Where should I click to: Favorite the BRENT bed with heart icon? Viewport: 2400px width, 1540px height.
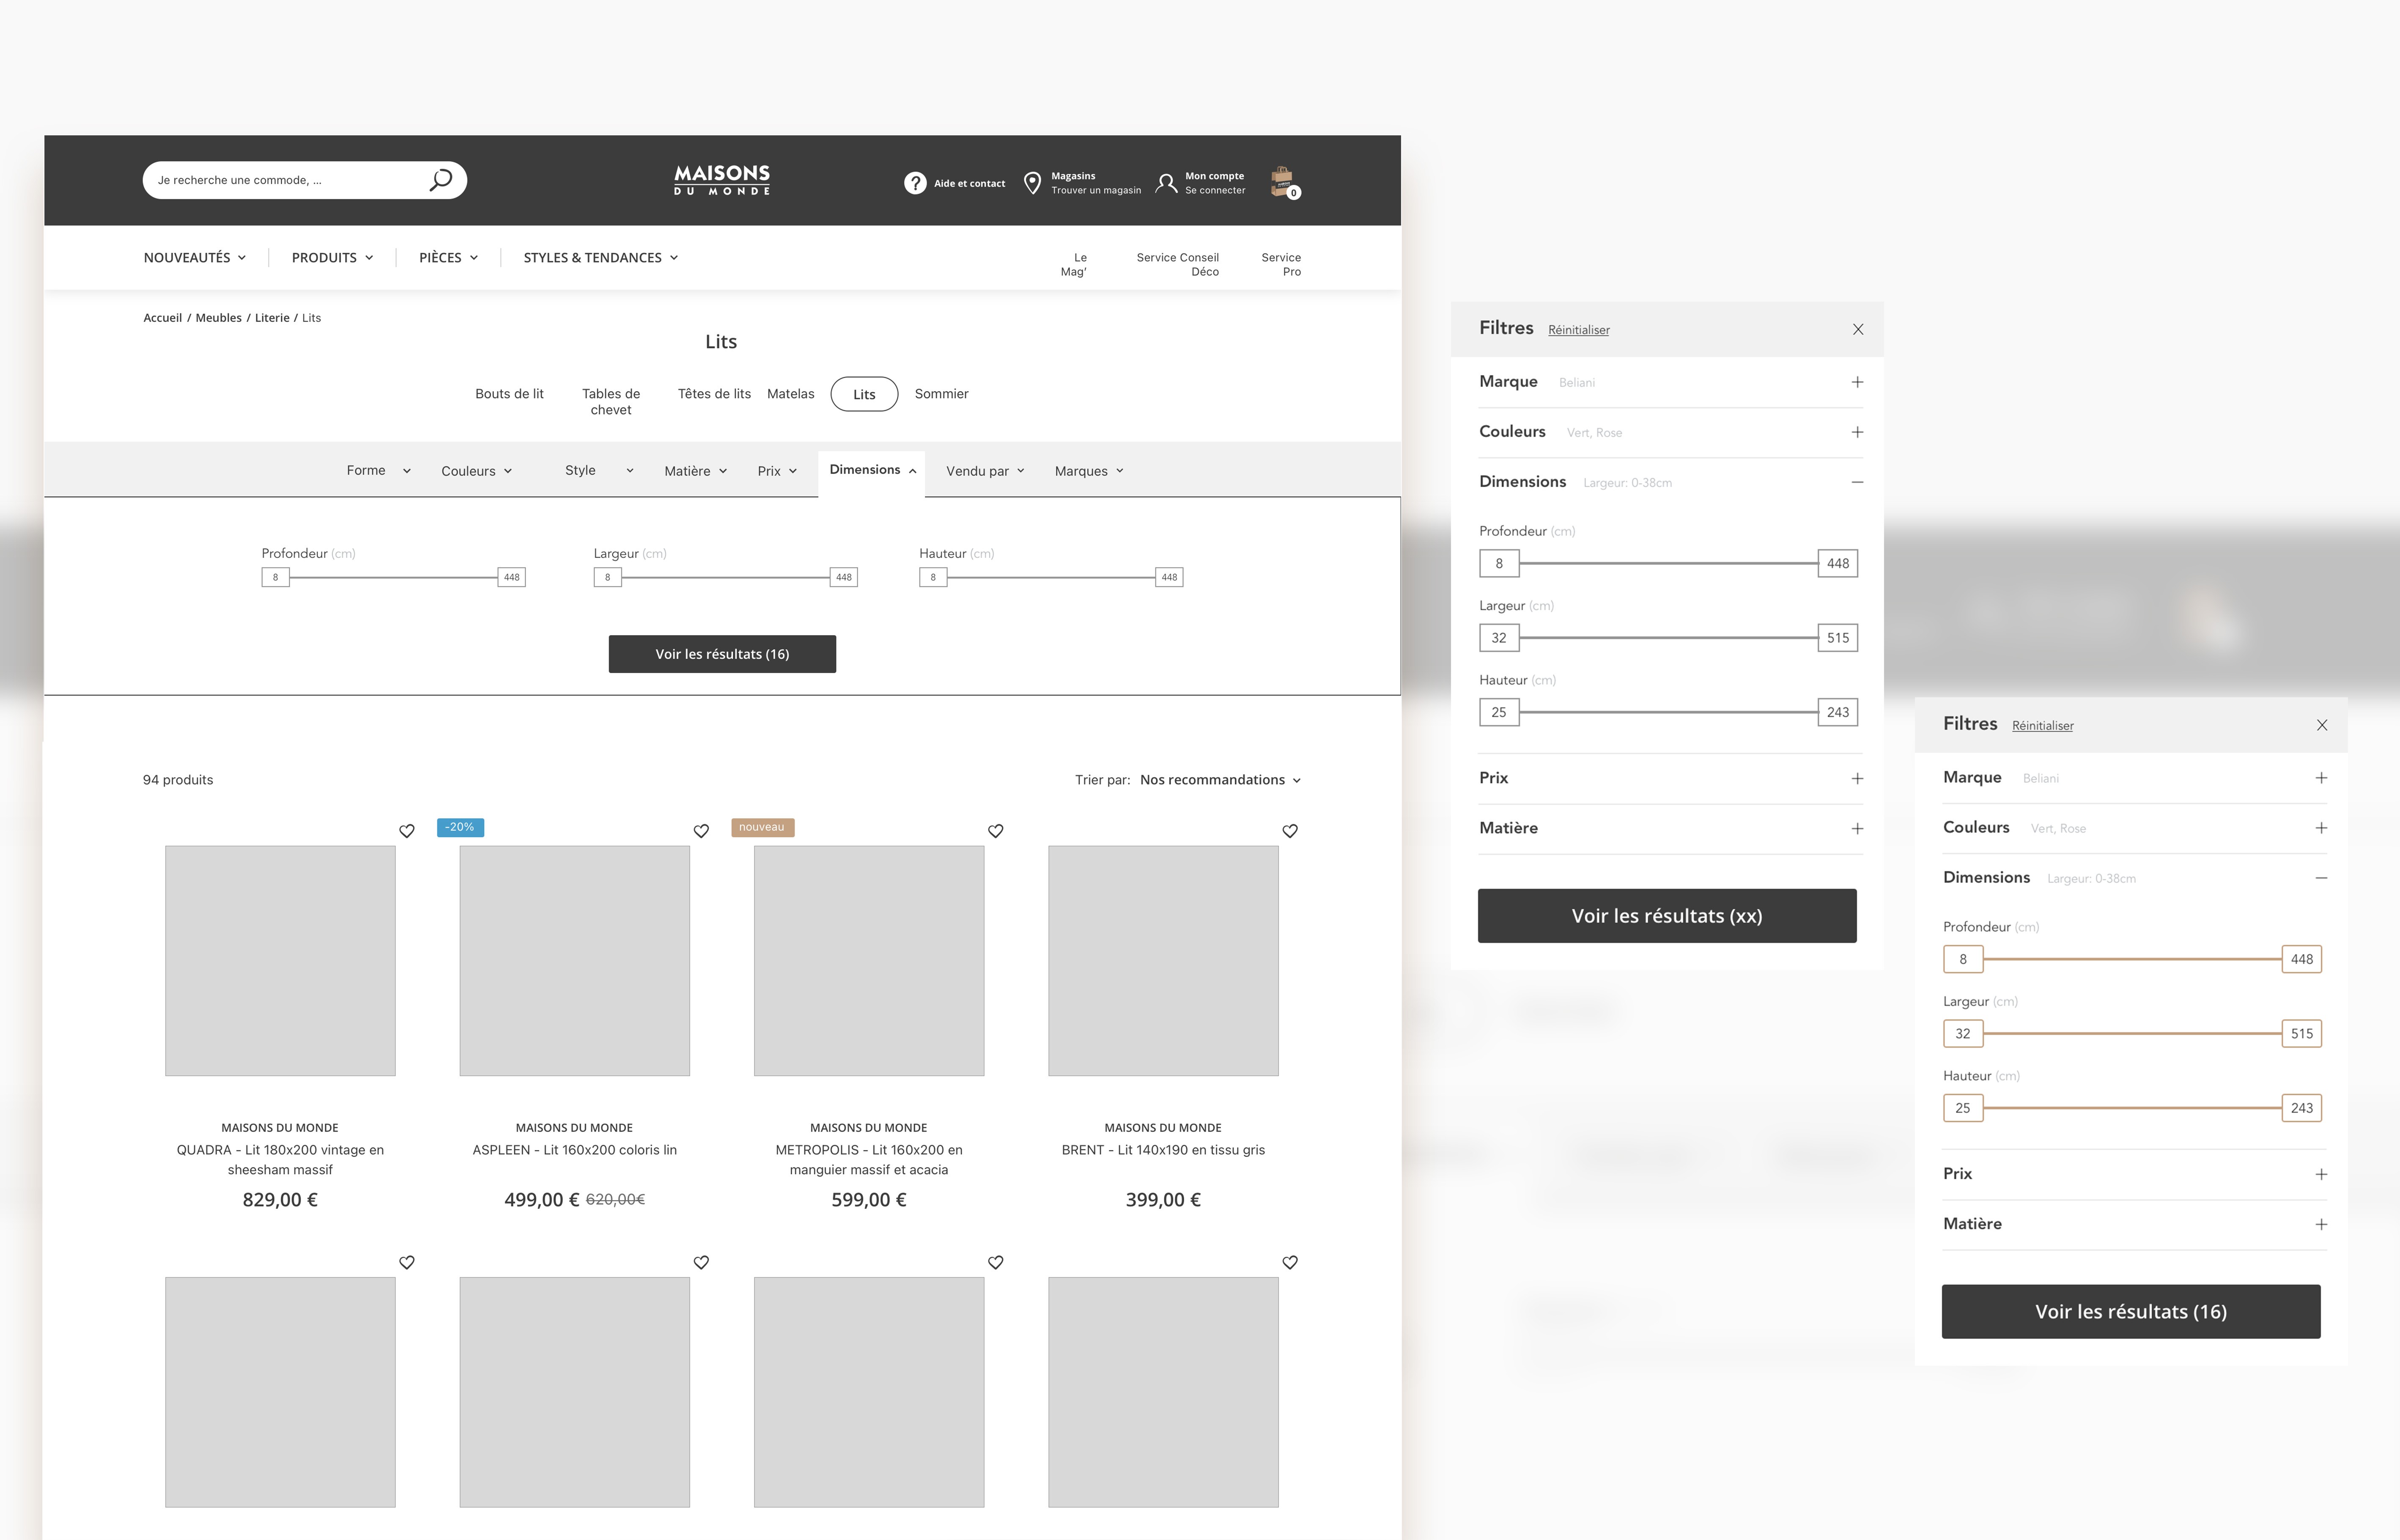pyautogui.click(x=1290, y=831)
